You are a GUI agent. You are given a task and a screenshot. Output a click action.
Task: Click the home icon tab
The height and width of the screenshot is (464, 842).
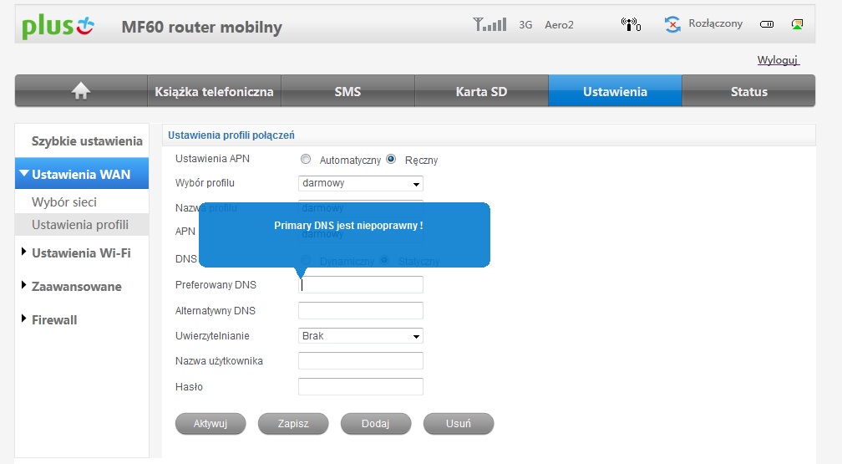(81, 91)
